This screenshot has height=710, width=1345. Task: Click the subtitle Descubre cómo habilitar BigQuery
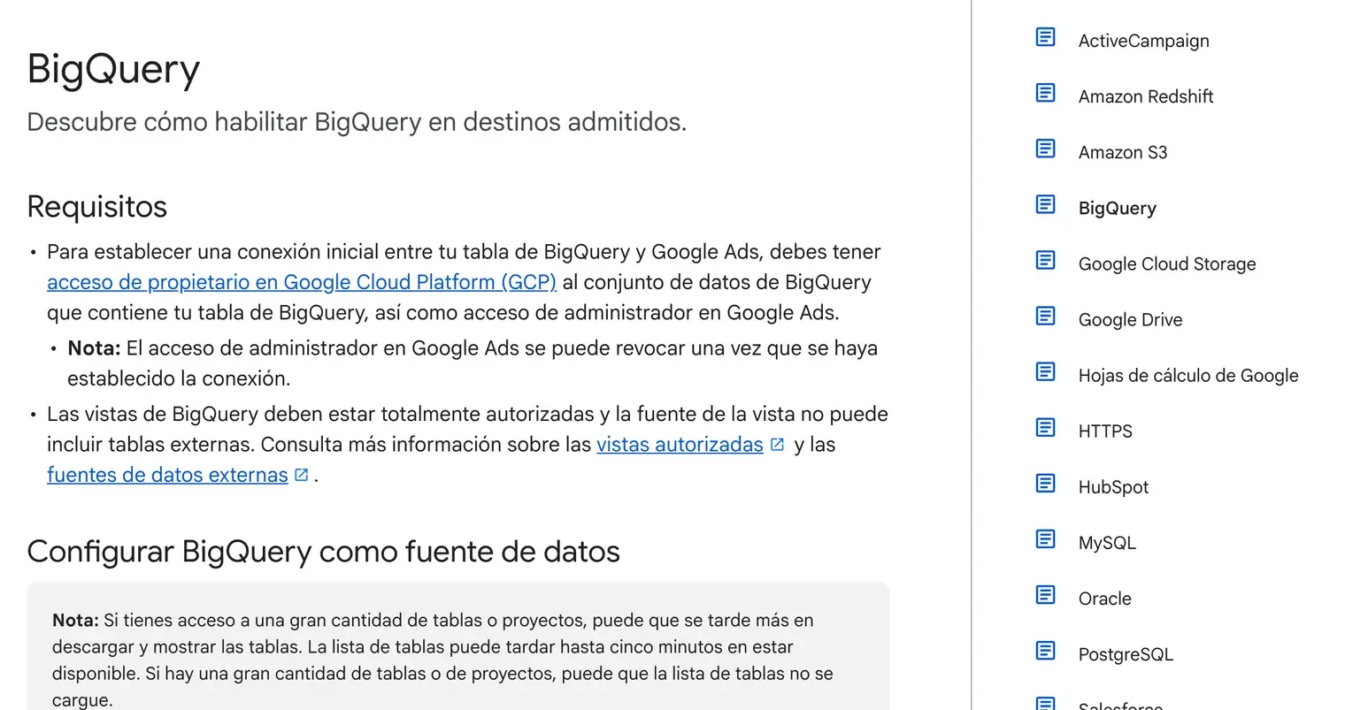tap(357, 121)
